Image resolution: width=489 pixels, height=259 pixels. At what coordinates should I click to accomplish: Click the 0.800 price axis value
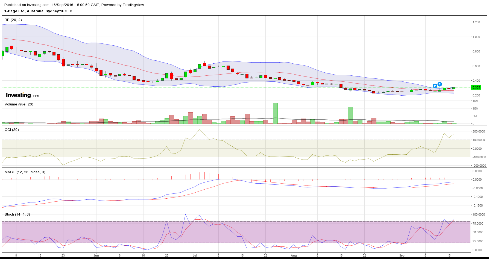coord(476,51)
